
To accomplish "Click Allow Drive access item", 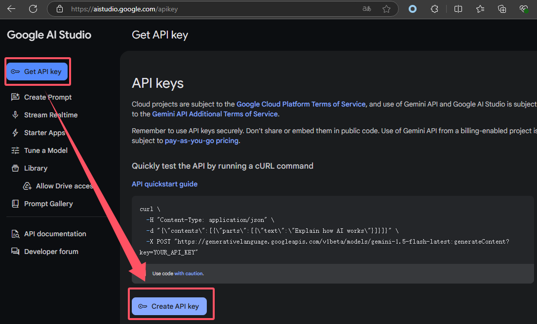I will pos(58,186).
